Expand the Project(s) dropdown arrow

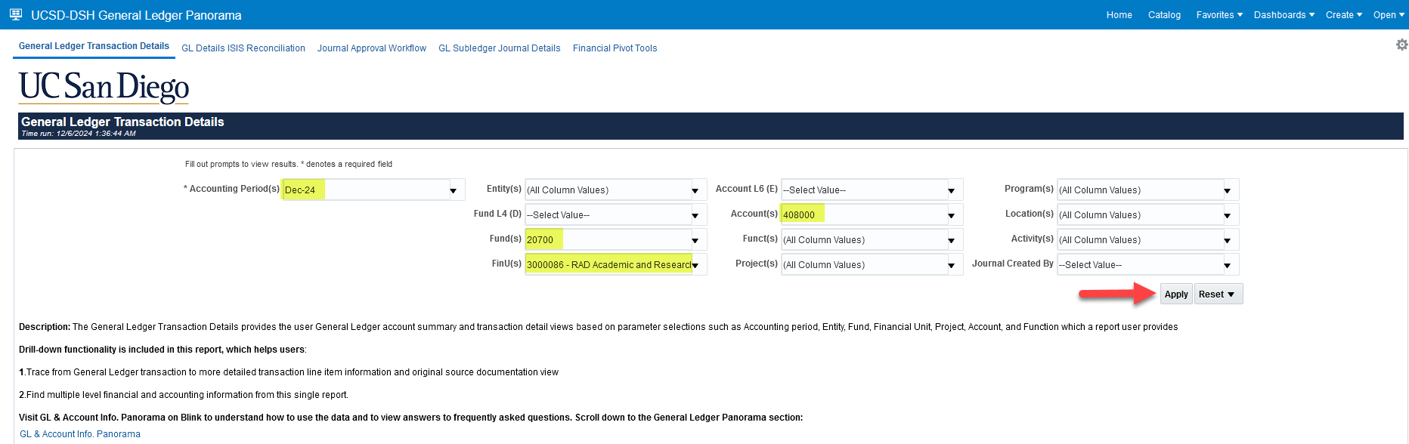952,265
